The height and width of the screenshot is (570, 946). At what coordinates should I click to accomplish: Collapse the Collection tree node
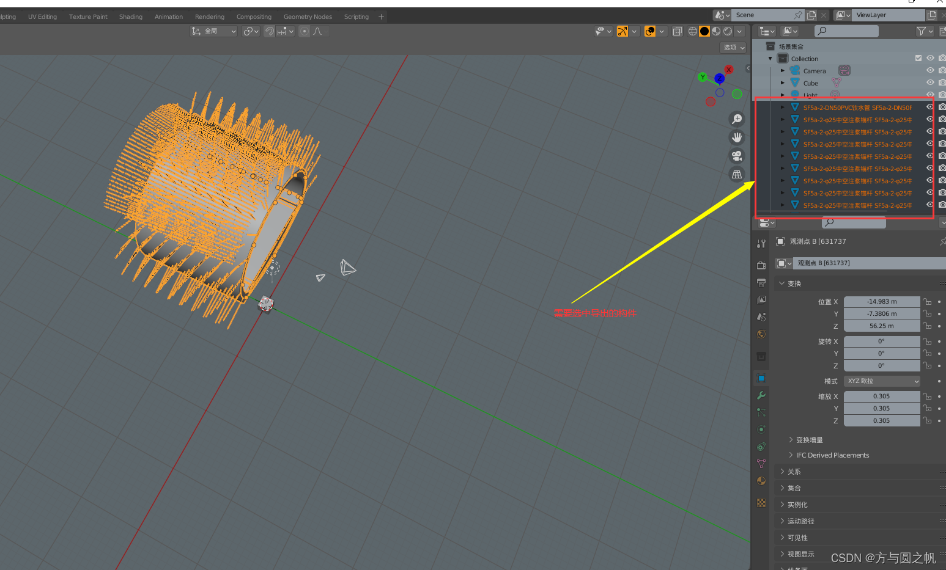coord(770,59)
